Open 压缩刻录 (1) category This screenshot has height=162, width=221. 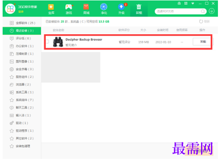coord(22,54)
